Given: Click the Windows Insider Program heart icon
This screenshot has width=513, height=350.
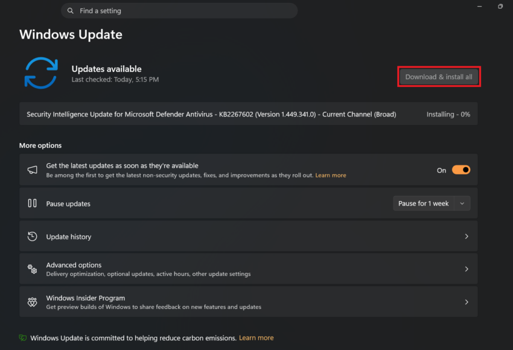Looking at the screenshot, I should [32, 302].
